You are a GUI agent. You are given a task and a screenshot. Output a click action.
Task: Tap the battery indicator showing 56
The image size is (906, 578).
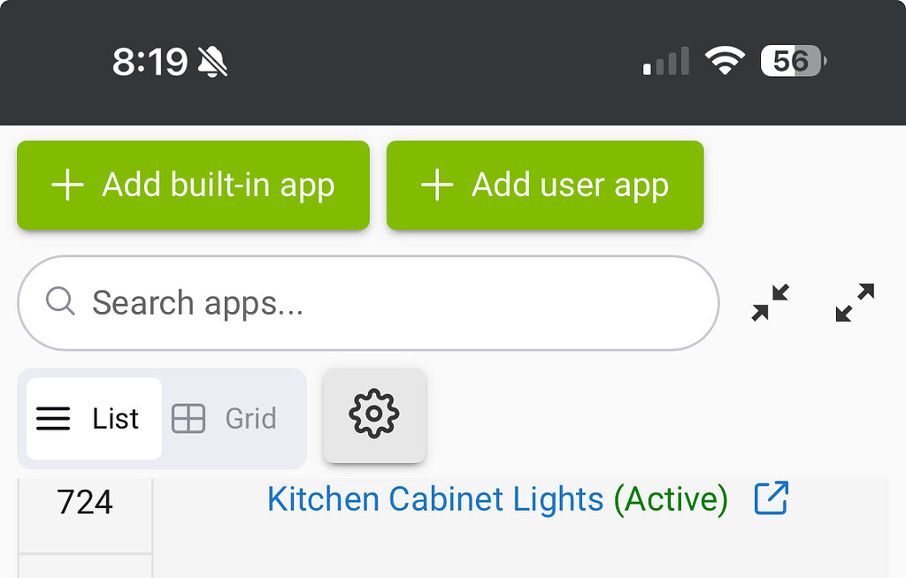[790, 62]
